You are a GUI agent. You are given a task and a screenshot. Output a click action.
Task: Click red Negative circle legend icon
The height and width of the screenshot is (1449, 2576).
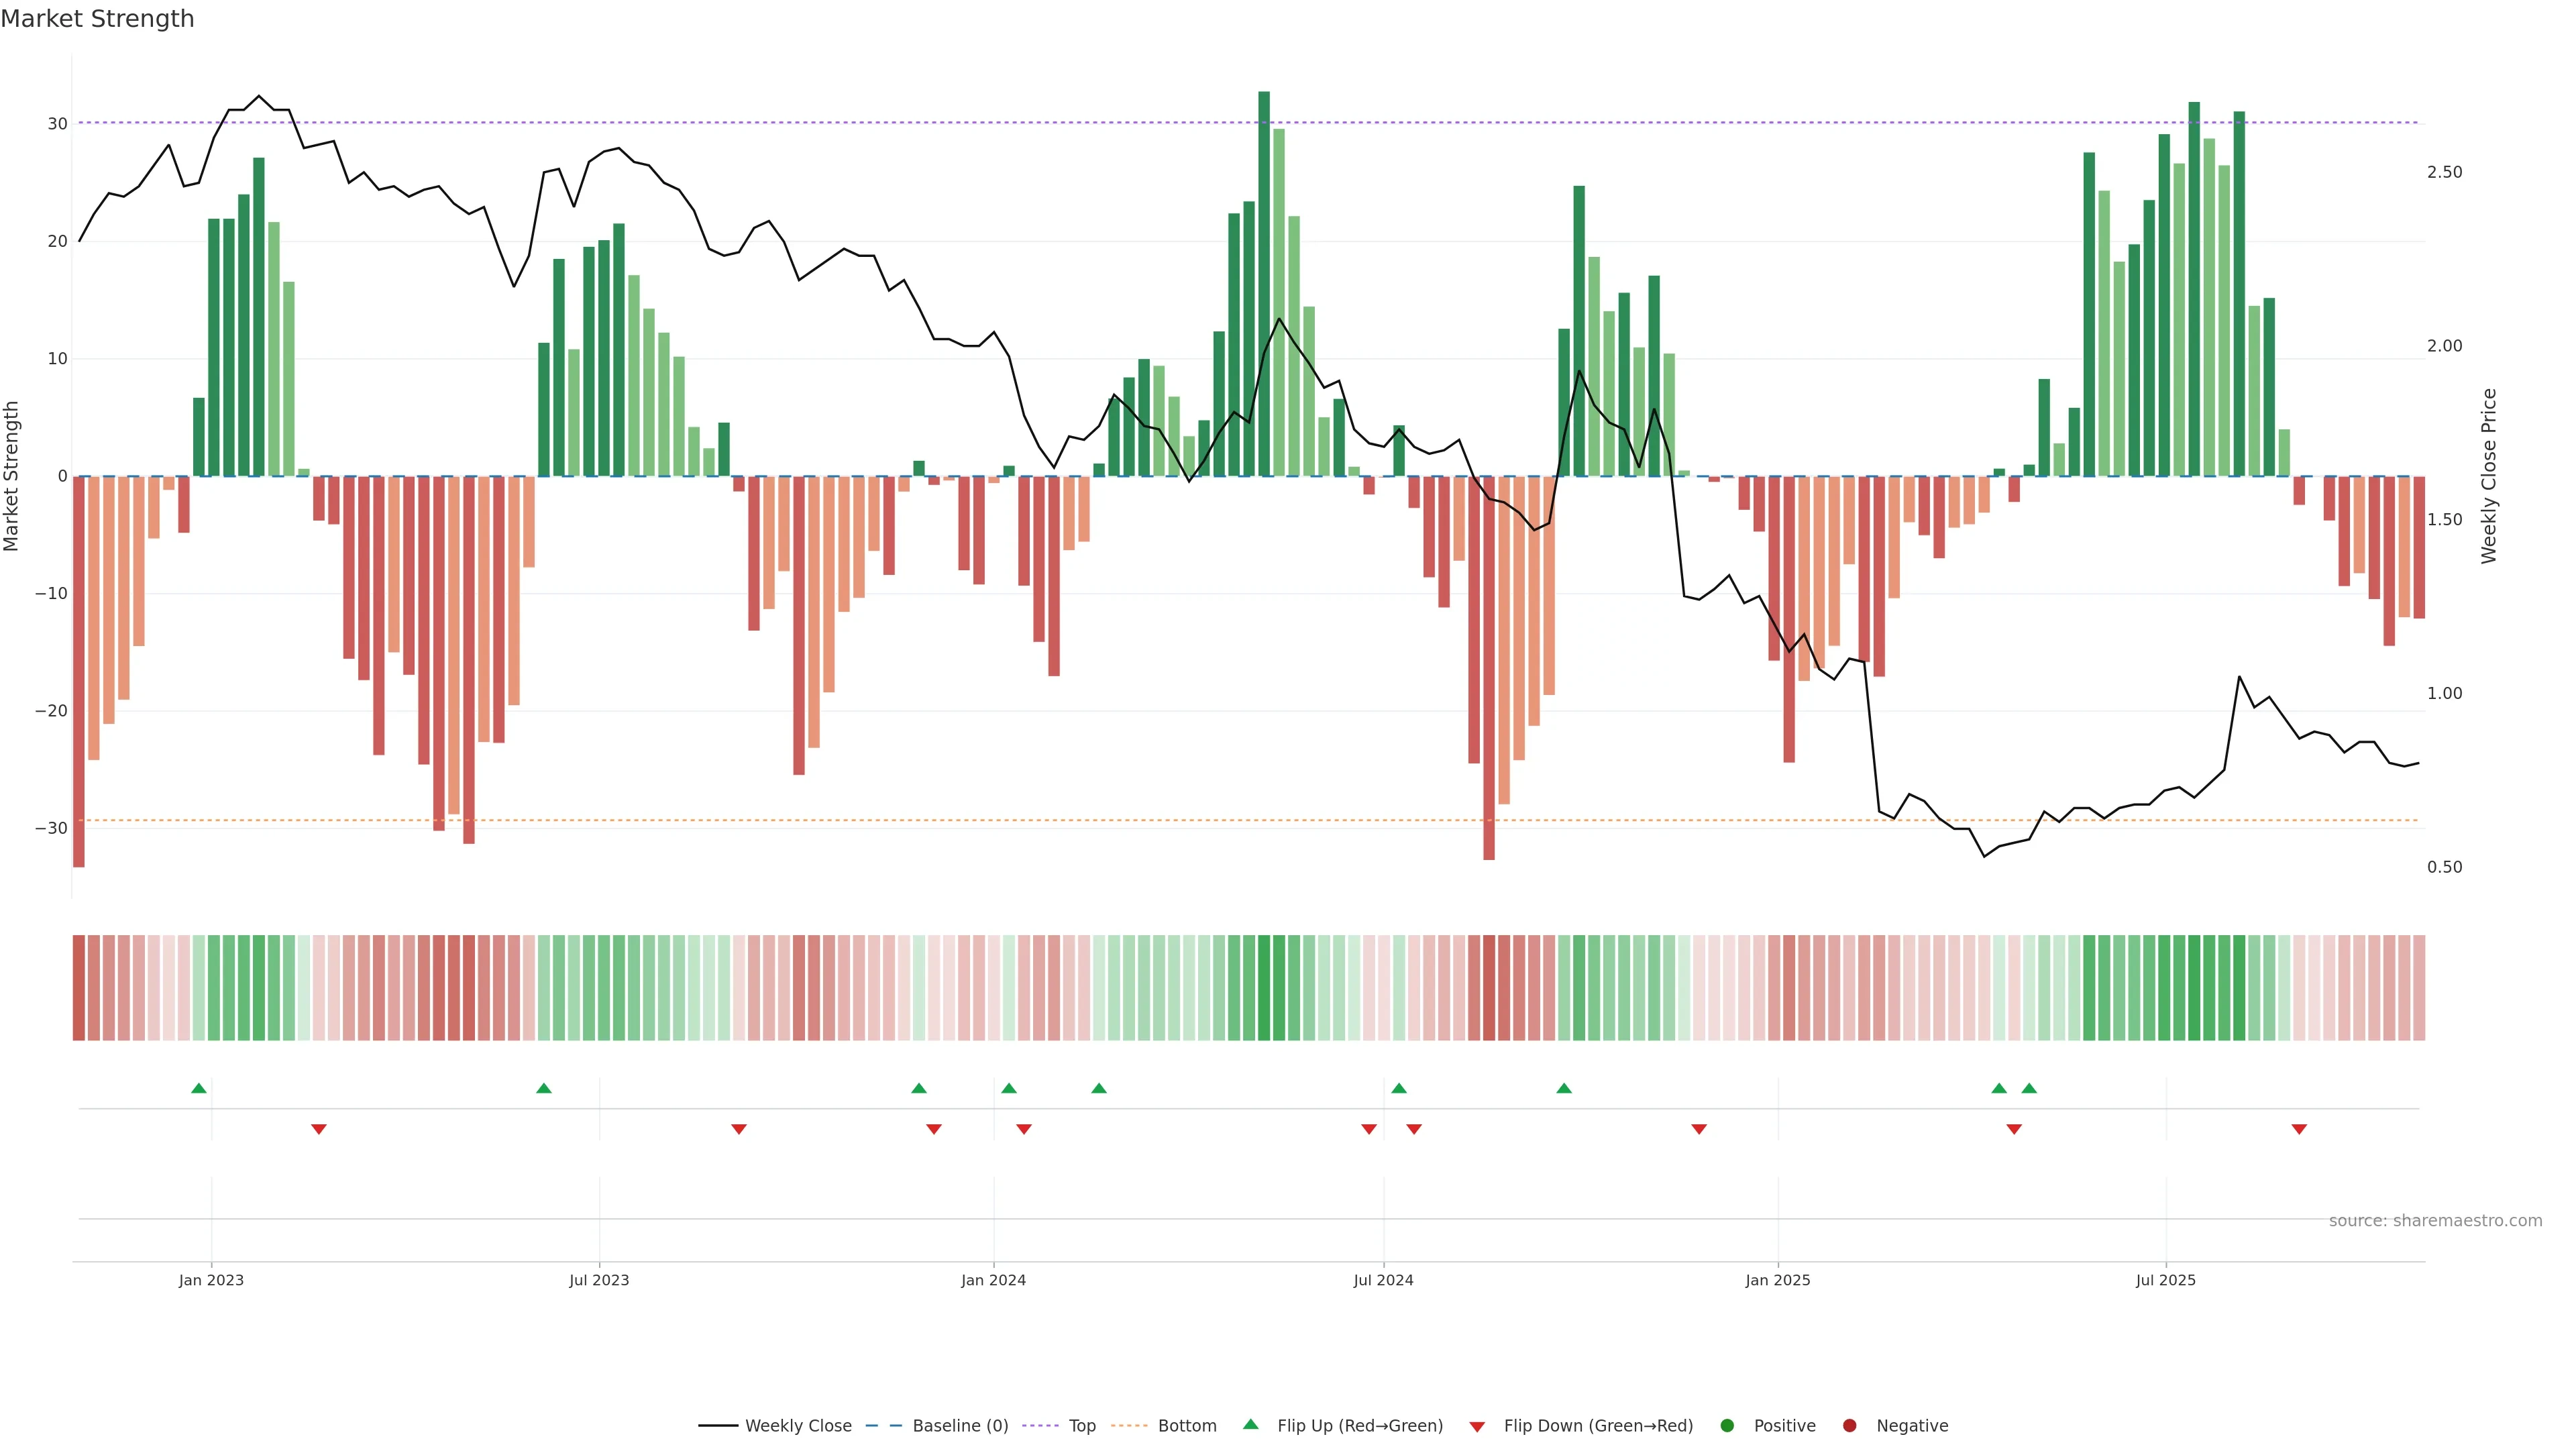(x=1849, y=1426)
